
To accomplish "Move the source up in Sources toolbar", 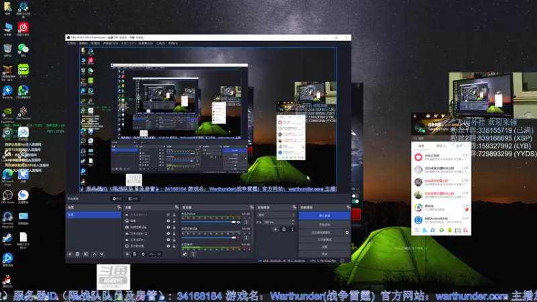I will click(152, 254).
